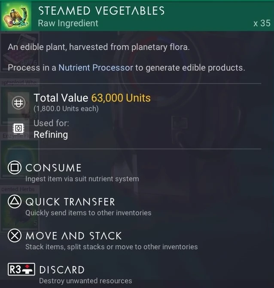Viewport: 274px width, 288px height.
Task: Click the Refining chip icon
Action: pyautogui.click(x=18, y=129)
